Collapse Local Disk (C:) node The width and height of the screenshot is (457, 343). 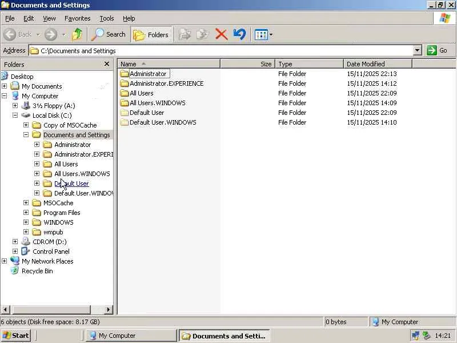pos(15,115)
